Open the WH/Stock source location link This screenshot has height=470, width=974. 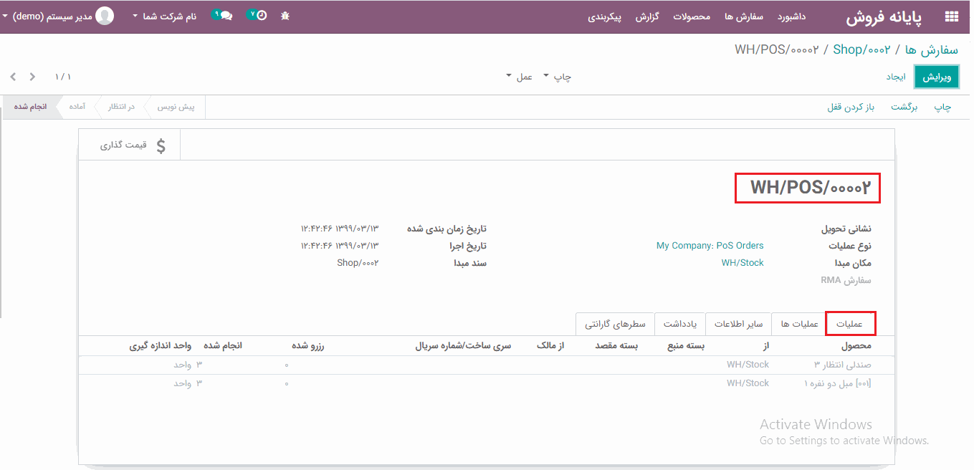click(x=743, y=263)
